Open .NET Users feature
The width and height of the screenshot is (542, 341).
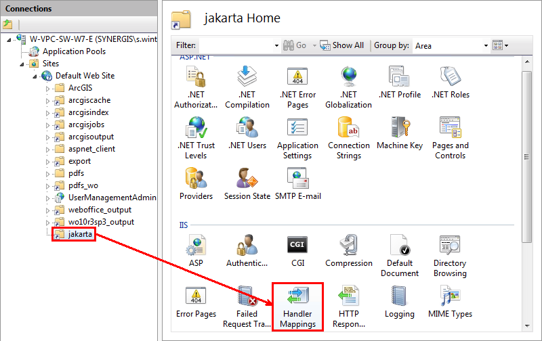pyautogui.click(x=247, y=133)
